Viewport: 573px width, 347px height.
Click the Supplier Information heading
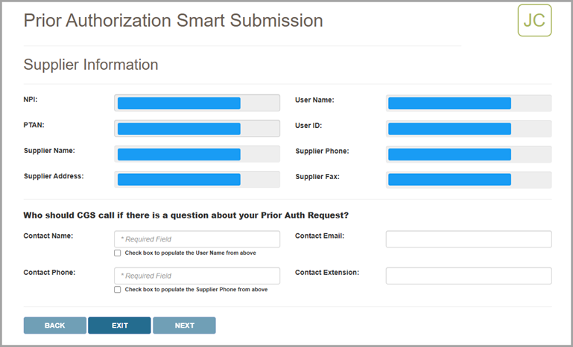point(91,65)
